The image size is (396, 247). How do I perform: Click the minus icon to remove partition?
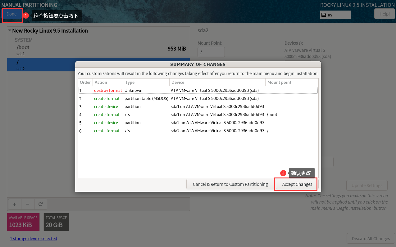(28, 204)
